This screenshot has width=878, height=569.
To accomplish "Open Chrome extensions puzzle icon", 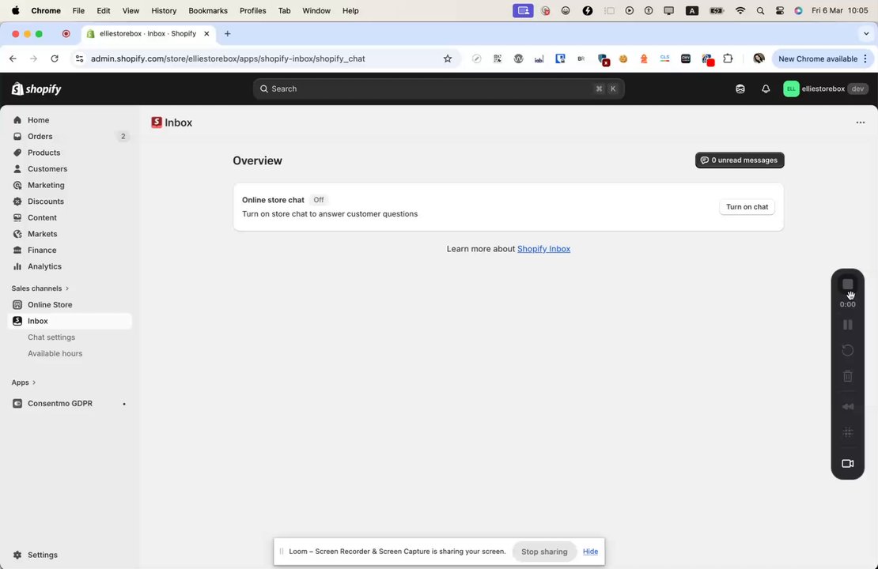I will point(728,58).
